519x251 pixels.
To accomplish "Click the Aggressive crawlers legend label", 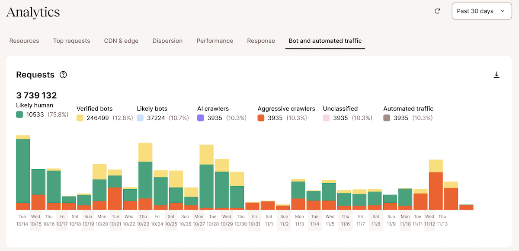I will [286, 109].
